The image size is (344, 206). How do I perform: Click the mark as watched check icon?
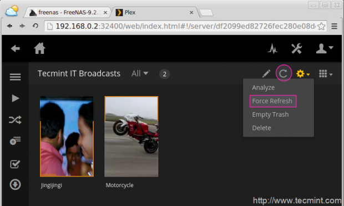pos(15,164)
